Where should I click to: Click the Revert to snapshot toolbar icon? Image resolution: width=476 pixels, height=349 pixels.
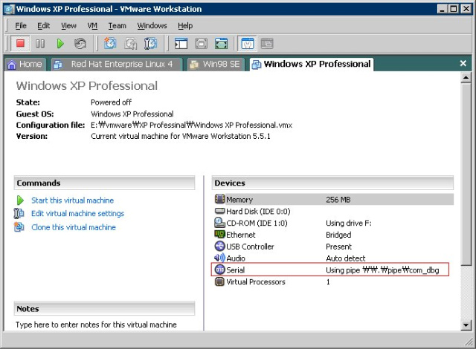(131, 44)
